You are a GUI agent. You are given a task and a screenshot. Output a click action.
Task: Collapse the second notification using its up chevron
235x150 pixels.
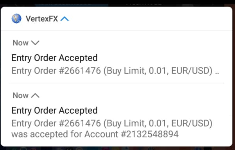point(35,96)
